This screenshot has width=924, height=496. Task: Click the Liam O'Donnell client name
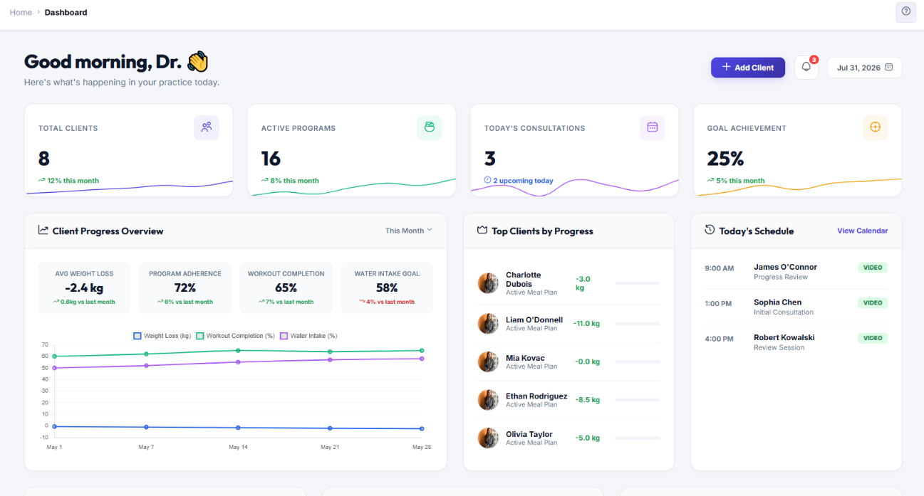pyautogui.click(x=534, y=320)
